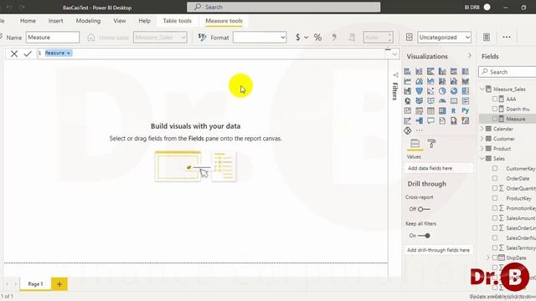Check the Measure field checkbox
536x301 pixels.
point(495,119)
